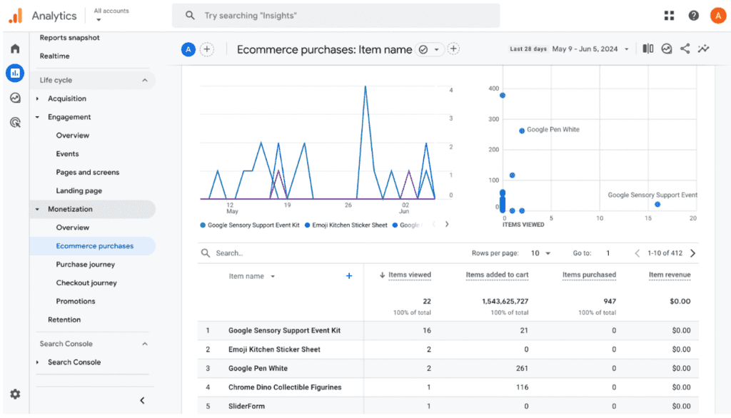
Task: Sort by Item revenue header
Action: pos(670,275)
